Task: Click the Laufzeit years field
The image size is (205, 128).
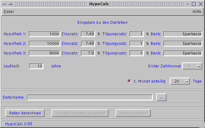Action: 36,66
